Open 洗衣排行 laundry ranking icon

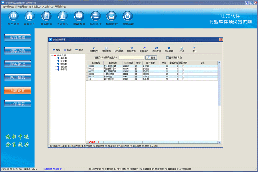(63, 16)
